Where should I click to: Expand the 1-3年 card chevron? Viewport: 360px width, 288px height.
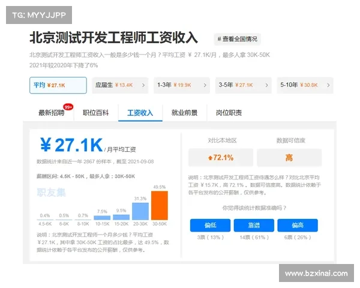[x=205, y=85]
